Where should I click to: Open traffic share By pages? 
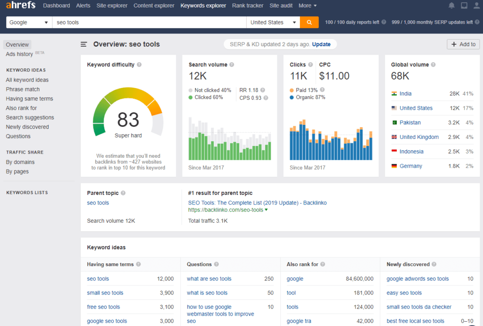[17, 171]
